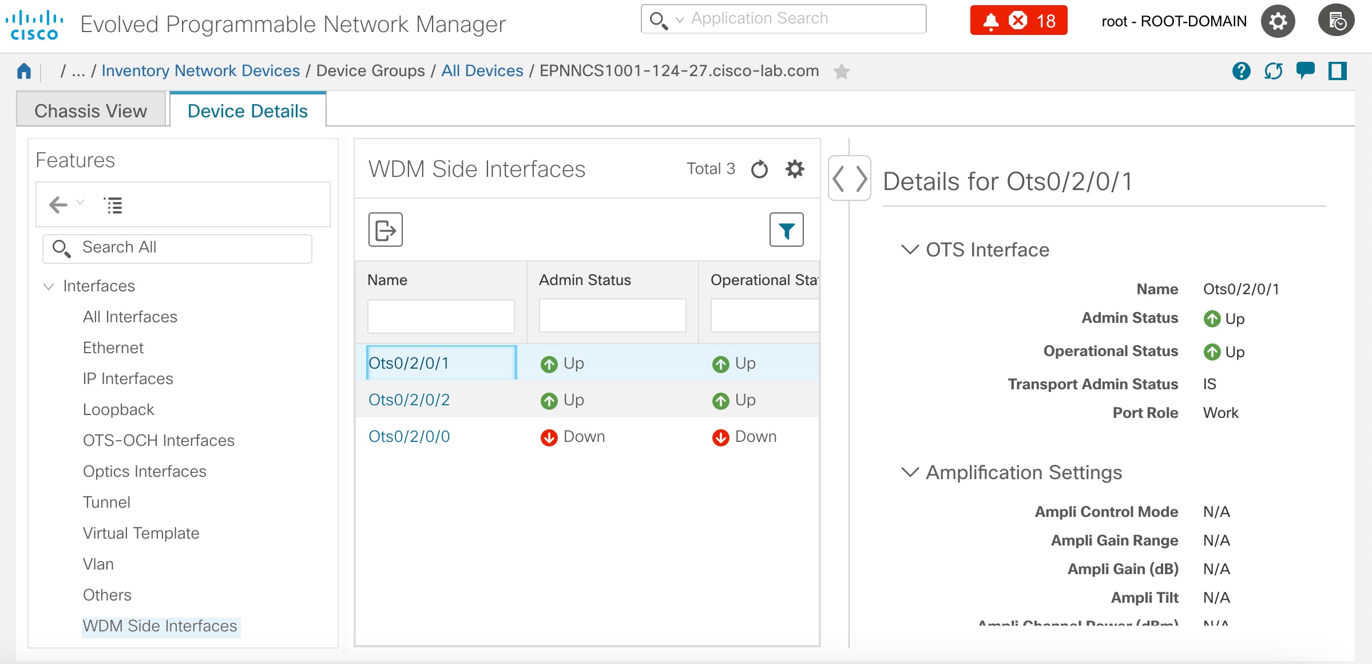Viewport: 1372px width, 664px height.
Task: Collapse the Amplification Settings section
Action: 910,472
